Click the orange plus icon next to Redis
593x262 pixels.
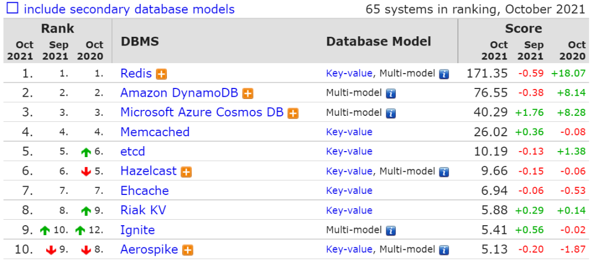[x=161, y=74]
